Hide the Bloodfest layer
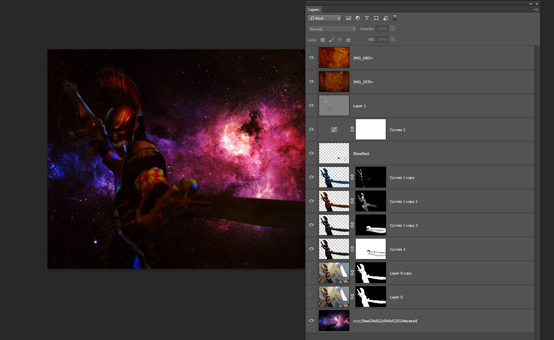 tap(311, 153)
